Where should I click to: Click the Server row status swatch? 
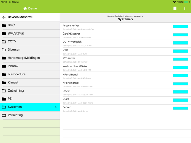[x=181, y=108]
